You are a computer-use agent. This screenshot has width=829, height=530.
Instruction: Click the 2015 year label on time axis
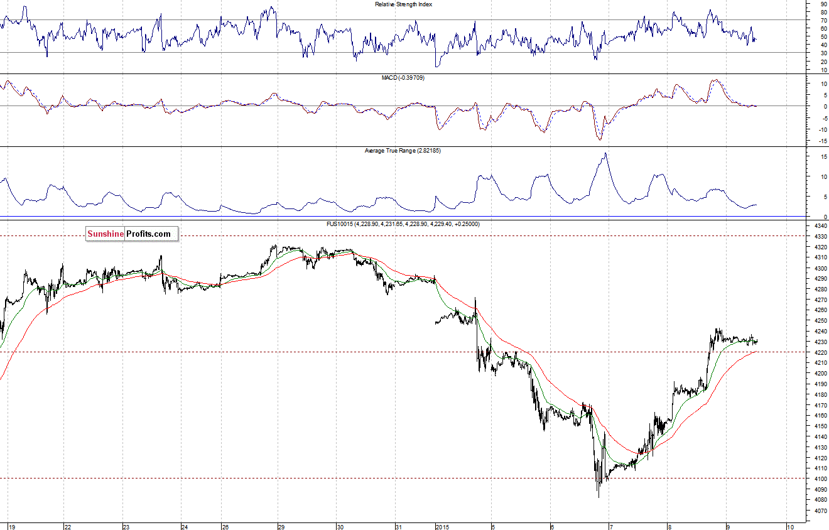[443, 527]
